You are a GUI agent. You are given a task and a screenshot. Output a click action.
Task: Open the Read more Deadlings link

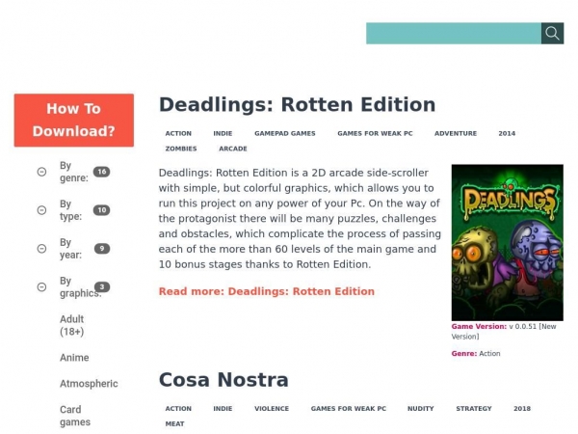[267, 291]
